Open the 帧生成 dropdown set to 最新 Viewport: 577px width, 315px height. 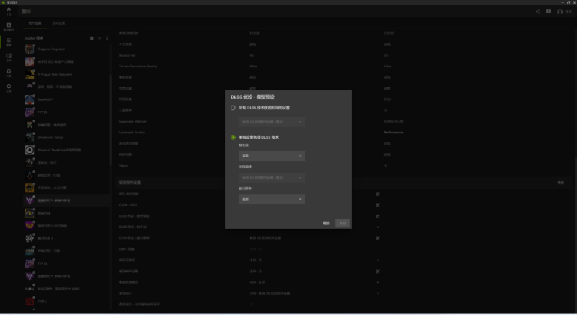tap(272, 156)
